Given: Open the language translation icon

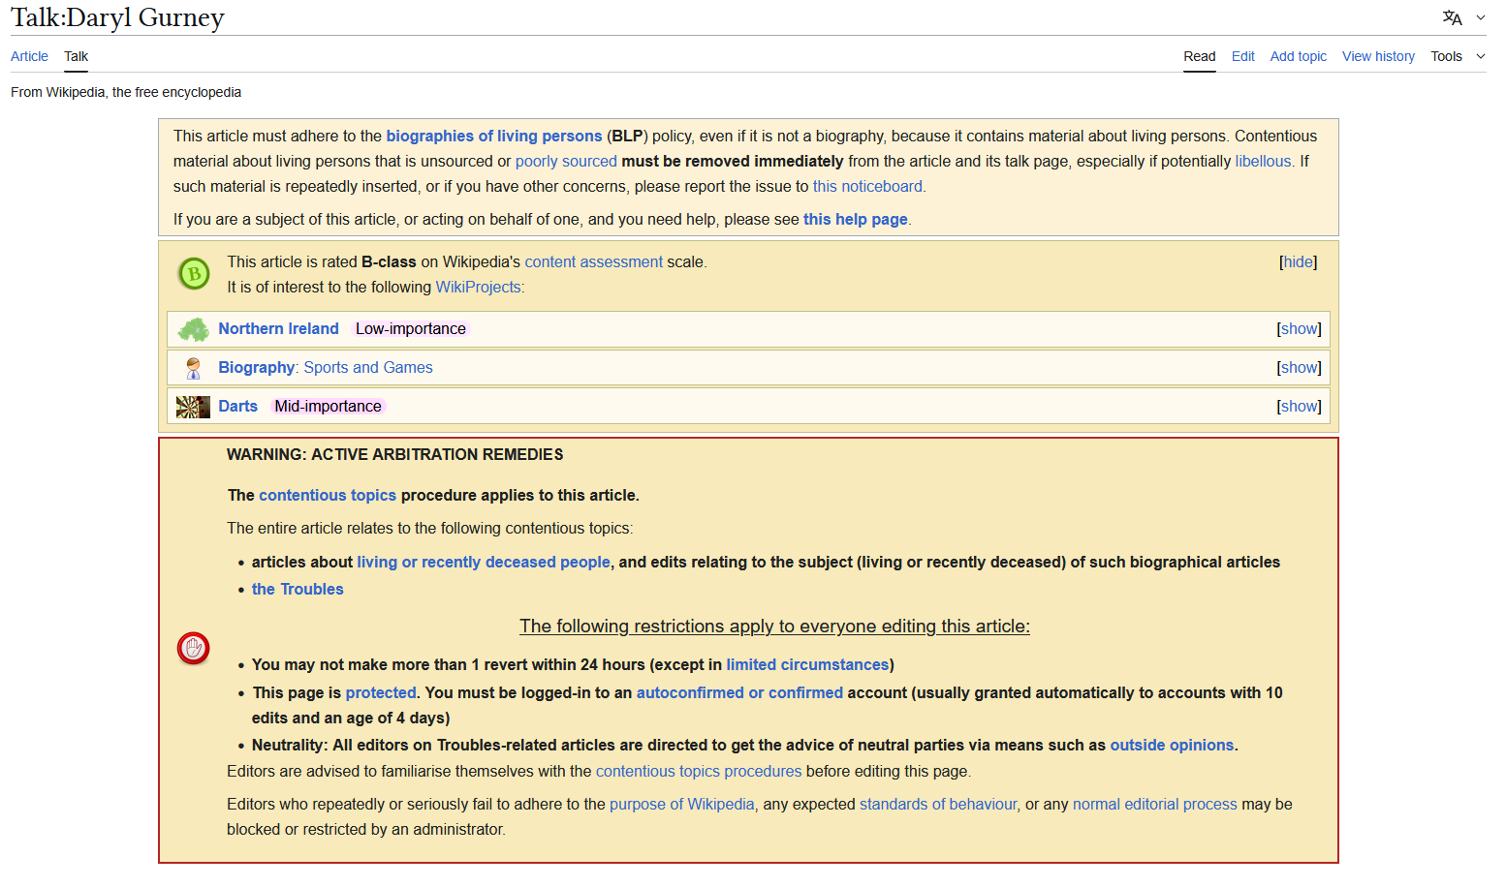Looking at the screenshot, I should (x=1452, y=17).
